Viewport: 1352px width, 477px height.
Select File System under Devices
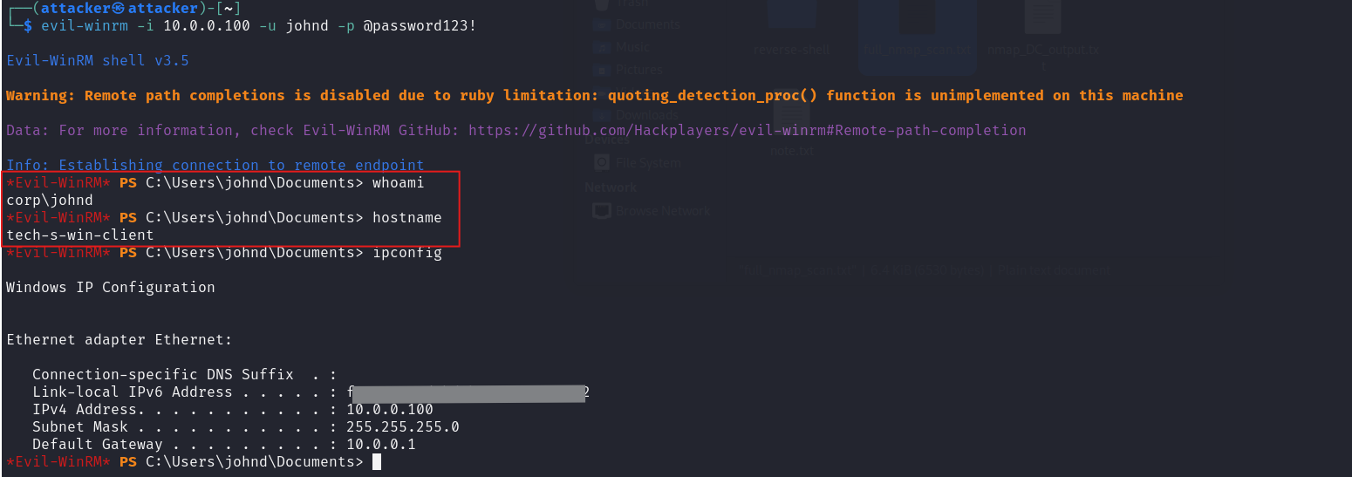coord(650,163)
